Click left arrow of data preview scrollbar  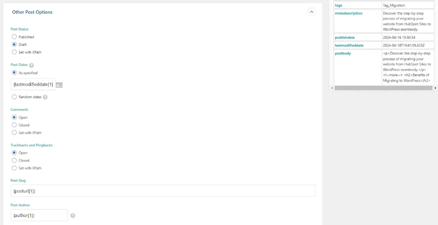tap(332, 88)
